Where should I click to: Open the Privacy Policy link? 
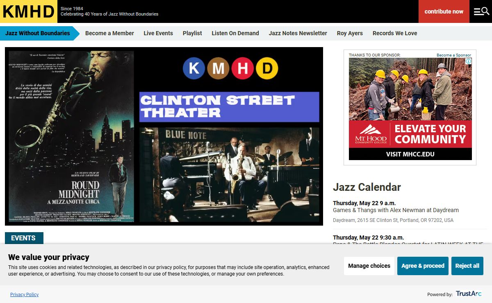pyautogui.click(x=25, y=294)
